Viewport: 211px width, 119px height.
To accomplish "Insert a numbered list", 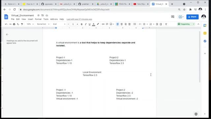I will [151, 24].
